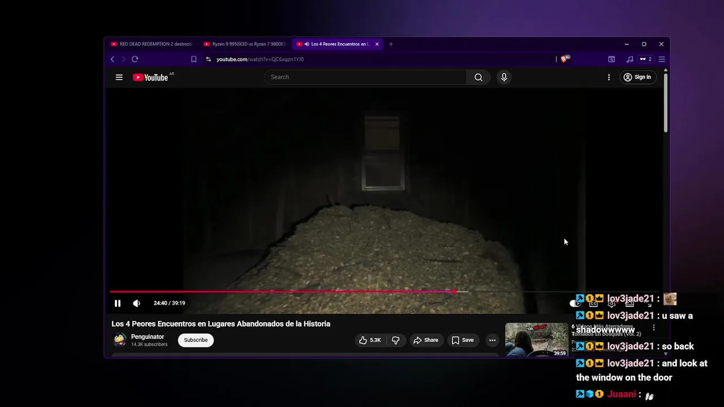Click chat message about the window on the door
This screenshot has height=407, width=724.
641,371
